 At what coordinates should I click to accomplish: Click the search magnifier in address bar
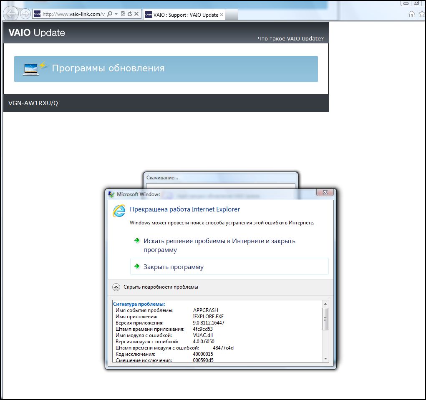(109, 14)
